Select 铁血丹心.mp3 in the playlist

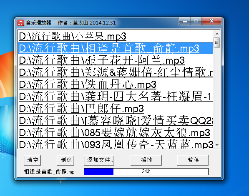tap(116, 84)
